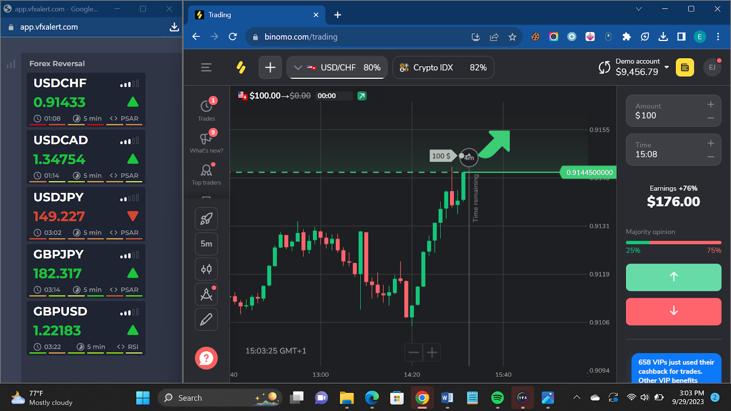
Task: Change the 5m chart timeframe
Action: [207, 244]
